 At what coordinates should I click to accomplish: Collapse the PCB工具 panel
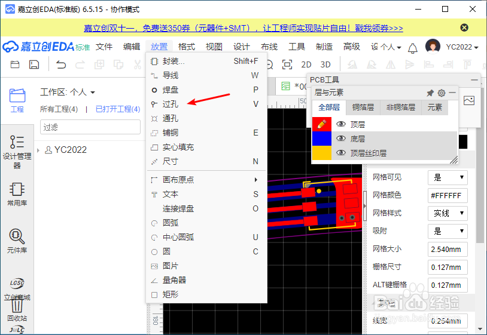coord(474,79)
